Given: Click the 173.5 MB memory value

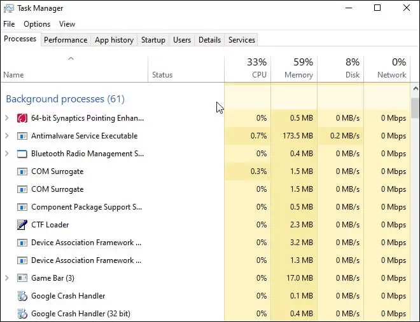Looking at the screenshot, I should pyautogui.click(x=298, y=136).
